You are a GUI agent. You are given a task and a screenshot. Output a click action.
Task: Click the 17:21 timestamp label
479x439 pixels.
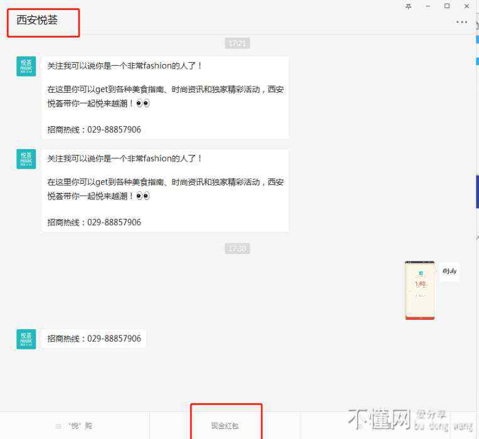pyautogui.click(x=237, y=43)
